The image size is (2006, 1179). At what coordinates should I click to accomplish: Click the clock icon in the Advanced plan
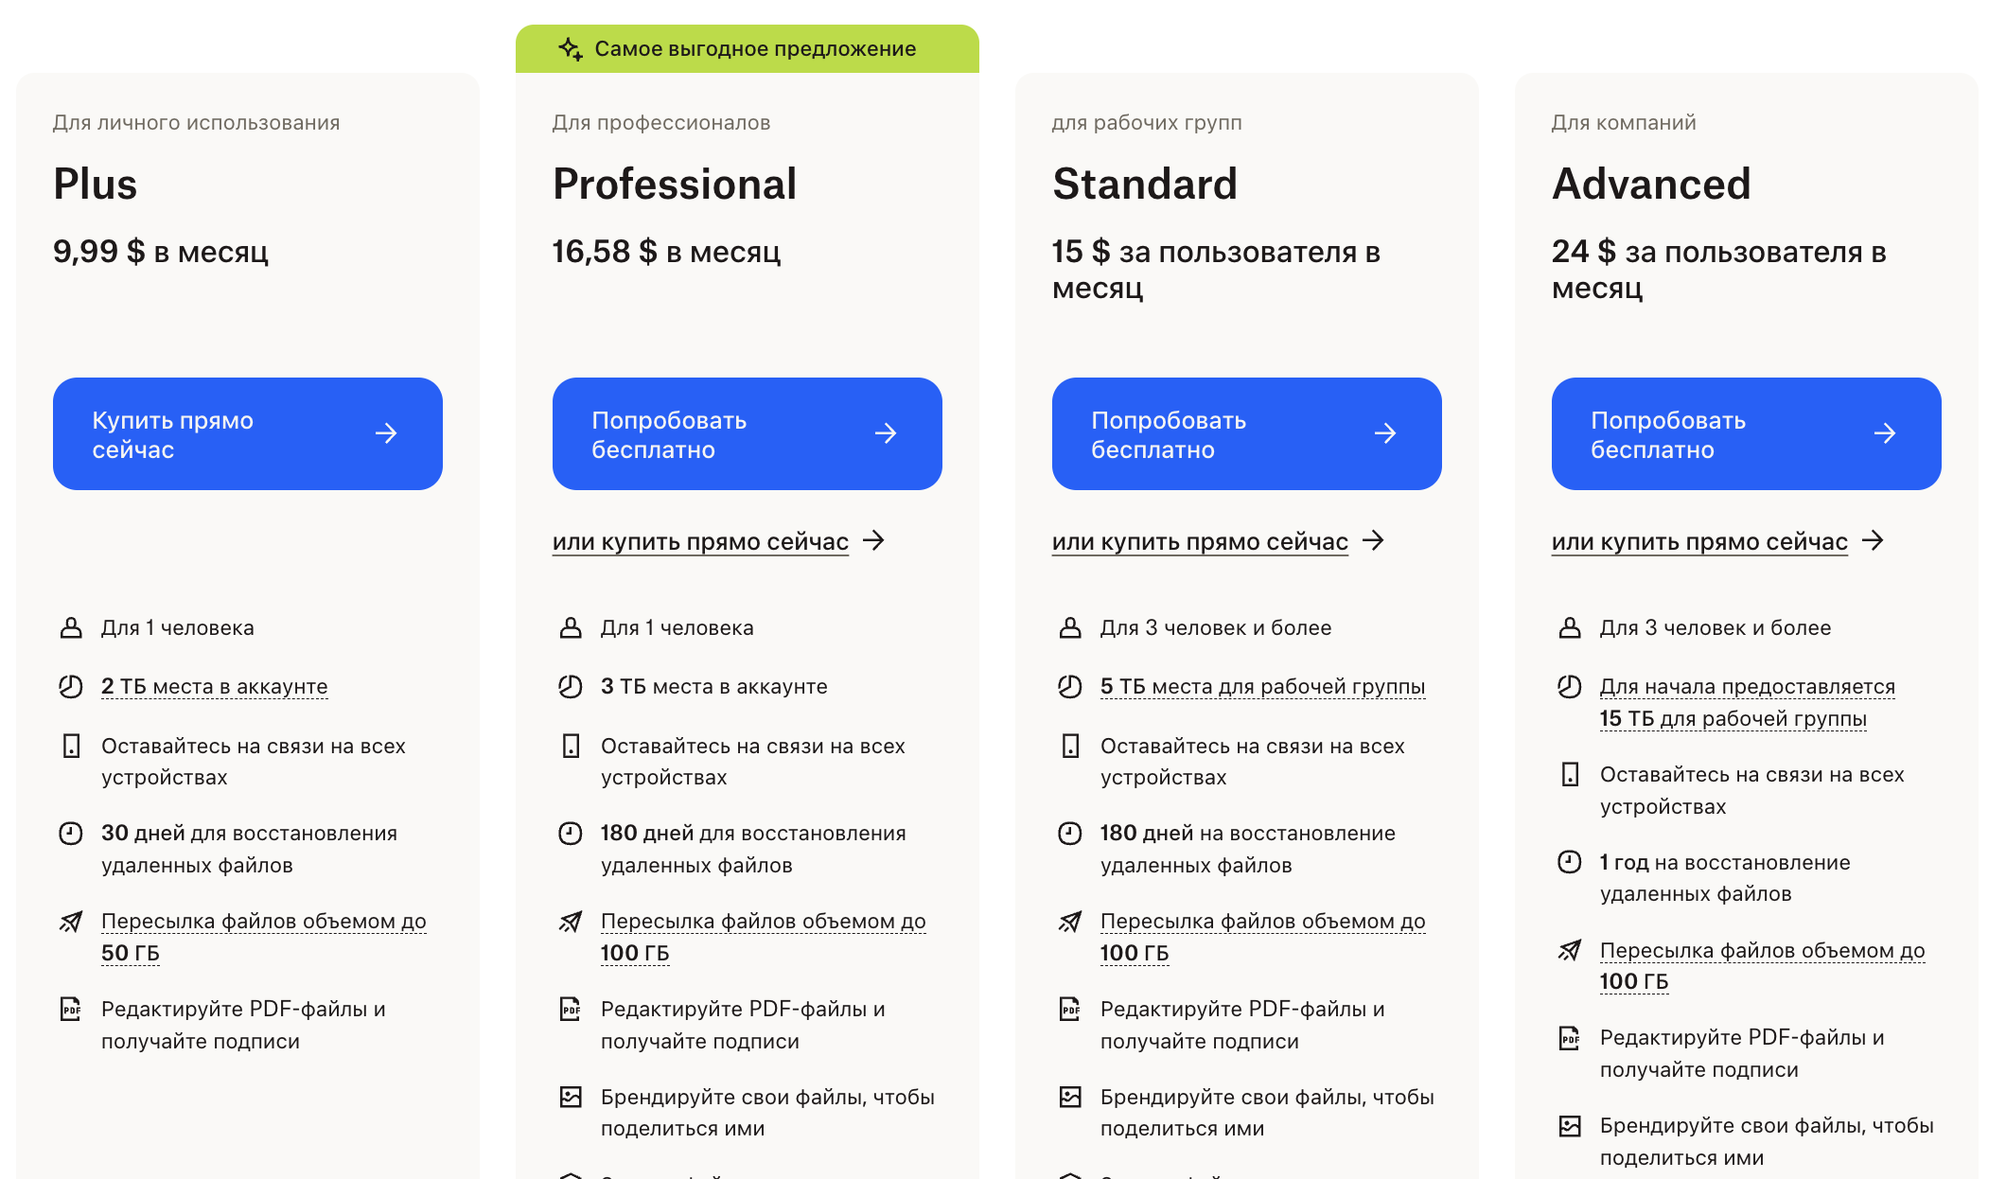click(1569, 862)
